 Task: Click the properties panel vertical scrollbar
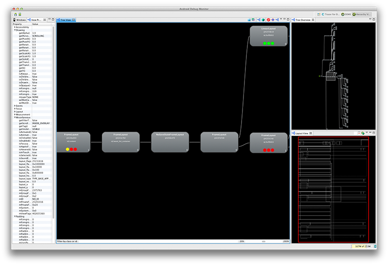click(x=53, y=122)
